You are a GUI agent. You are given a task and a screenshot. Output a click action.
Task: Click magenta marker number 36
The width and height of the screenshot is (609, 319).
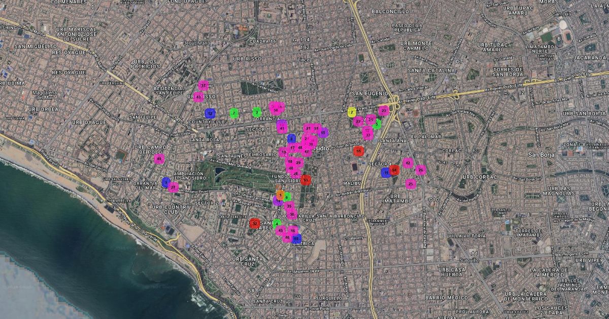[292, 214]
